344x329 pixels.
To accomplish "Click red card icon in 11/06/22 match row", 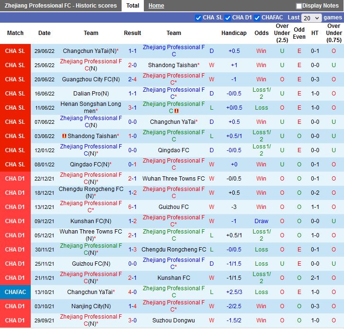I will click(176, 111).
